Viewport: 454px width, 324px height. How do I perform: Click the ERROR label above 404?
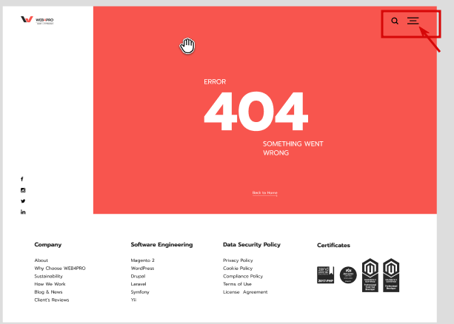[x=215, y=82]
